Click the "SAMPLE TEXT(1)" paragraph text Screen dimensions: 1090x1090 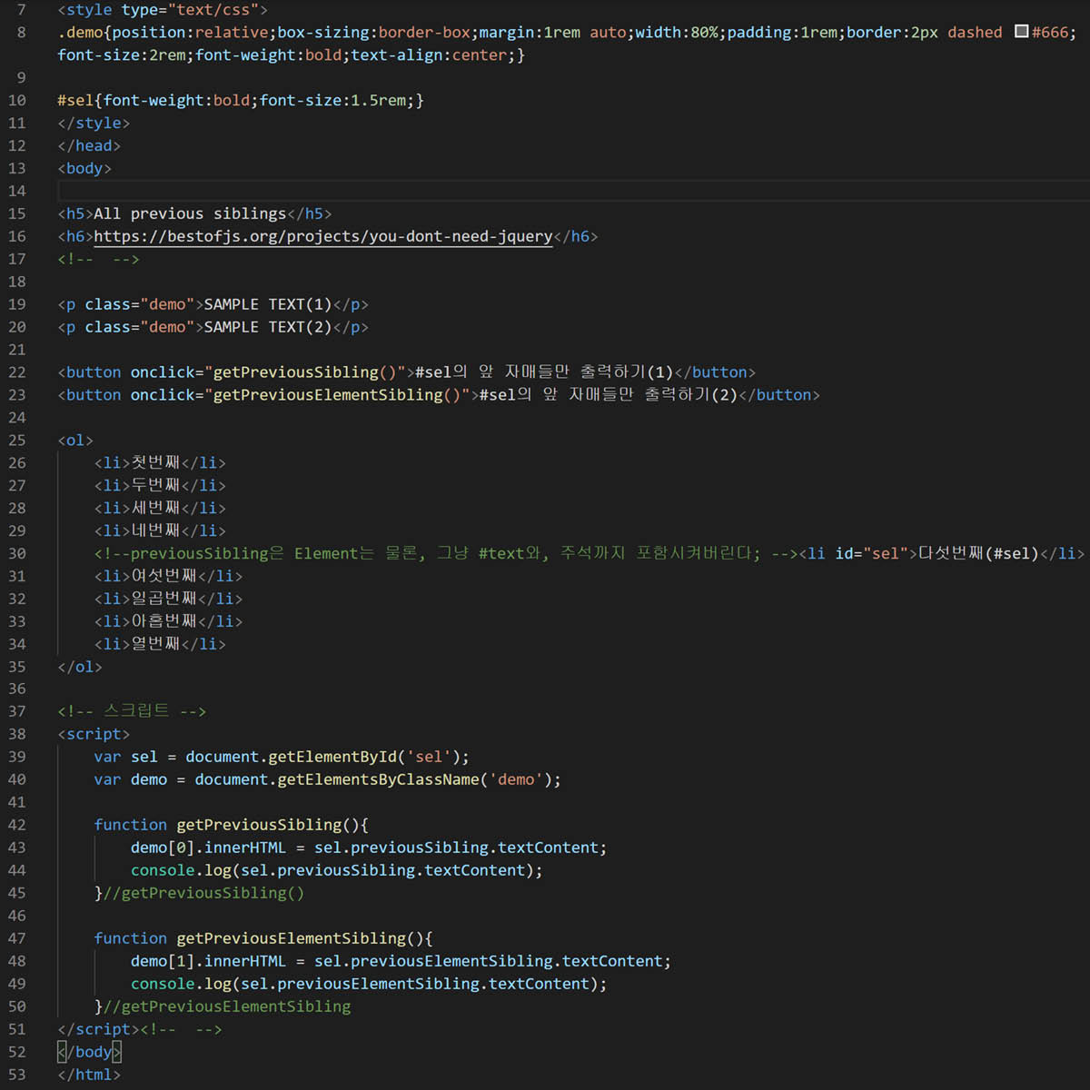268,304
